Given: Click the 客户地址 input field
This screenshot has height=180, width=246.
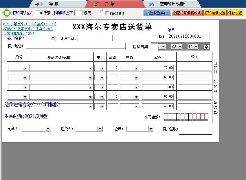Looking at the screenshot, I should pos(76,46).
